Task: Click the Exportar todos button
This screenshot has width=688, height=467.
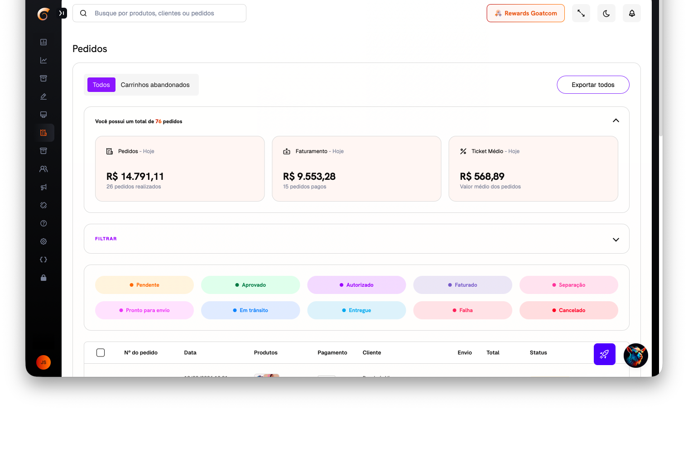Action: (x=592, y=85)
